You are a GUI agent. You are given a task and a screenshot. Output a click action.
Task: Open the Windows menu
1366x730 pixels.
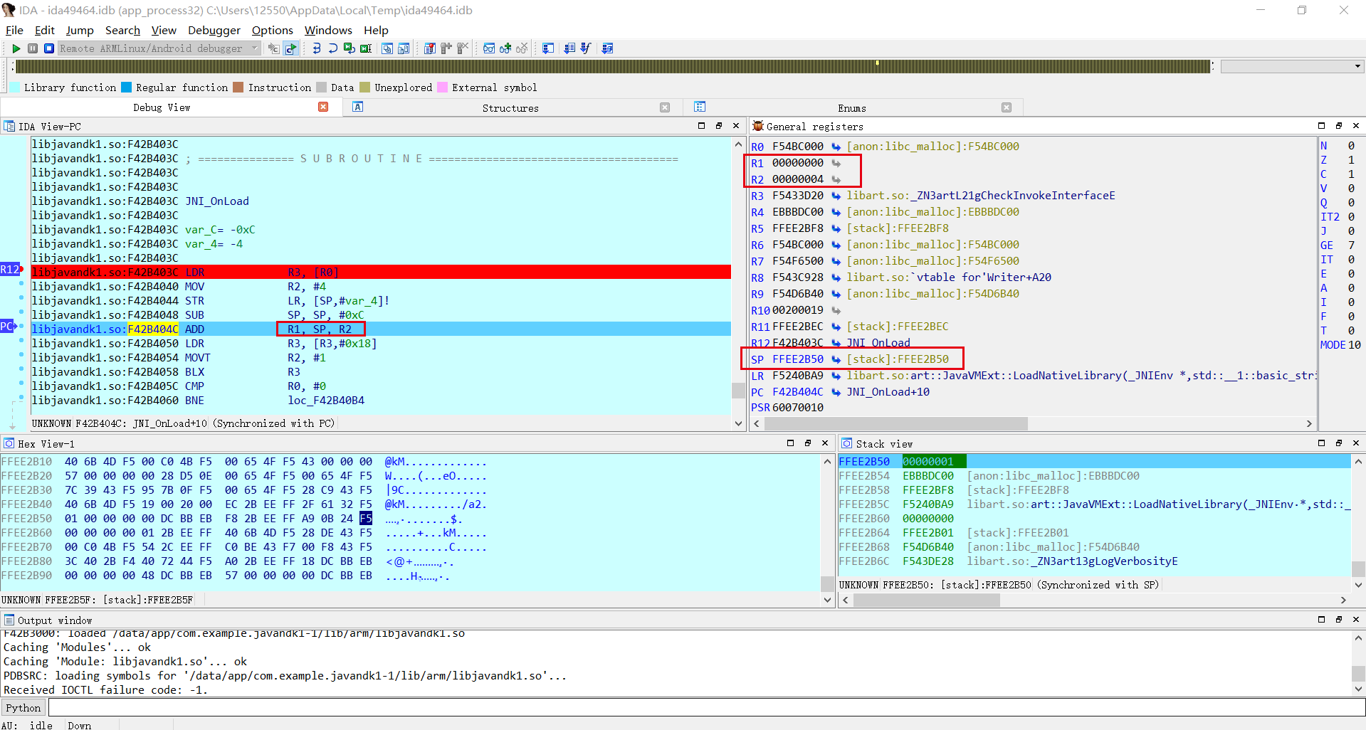328,30
